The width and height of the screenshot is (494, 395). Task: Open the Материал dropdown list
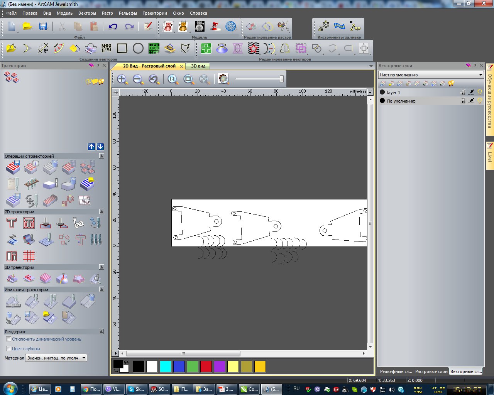point(56,358)
